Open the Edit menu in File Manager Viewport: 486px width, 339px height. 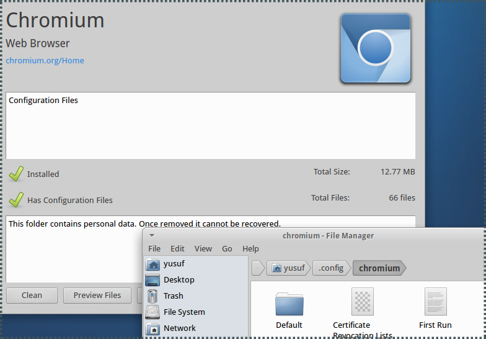coord(177,248)
